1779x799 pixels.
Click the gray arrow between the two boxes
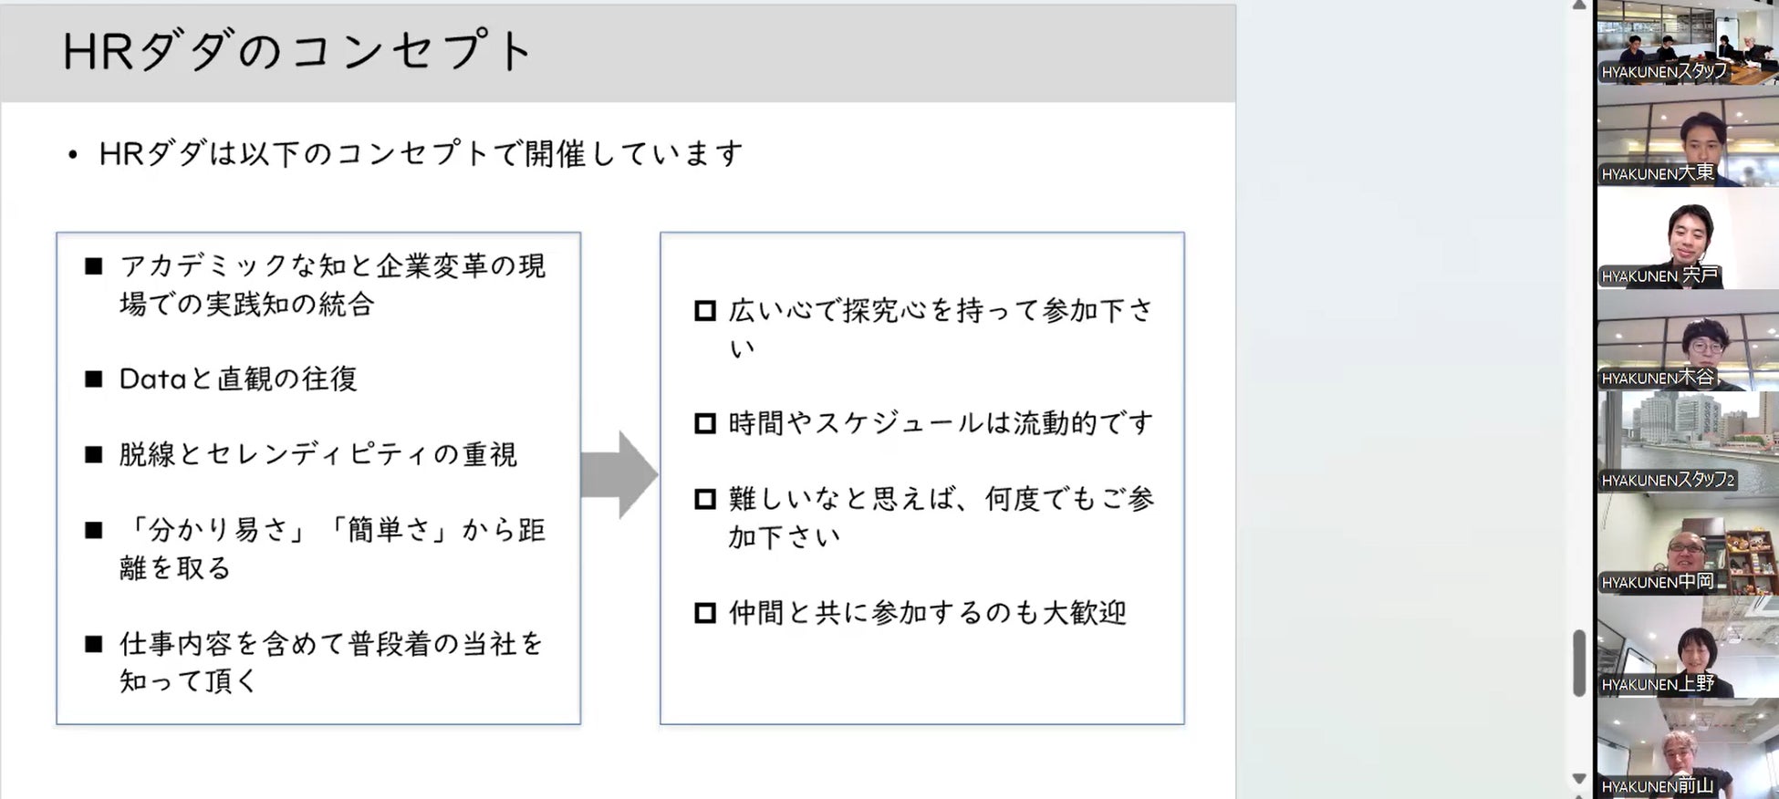(619, 475)
